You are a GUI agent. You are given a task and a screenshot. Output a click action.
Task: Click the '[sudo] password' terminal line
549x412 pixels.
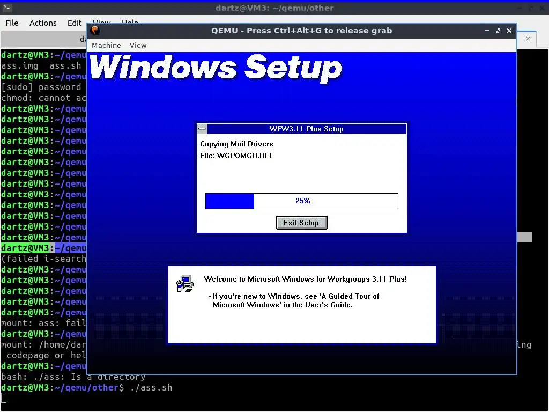[41, 87]
